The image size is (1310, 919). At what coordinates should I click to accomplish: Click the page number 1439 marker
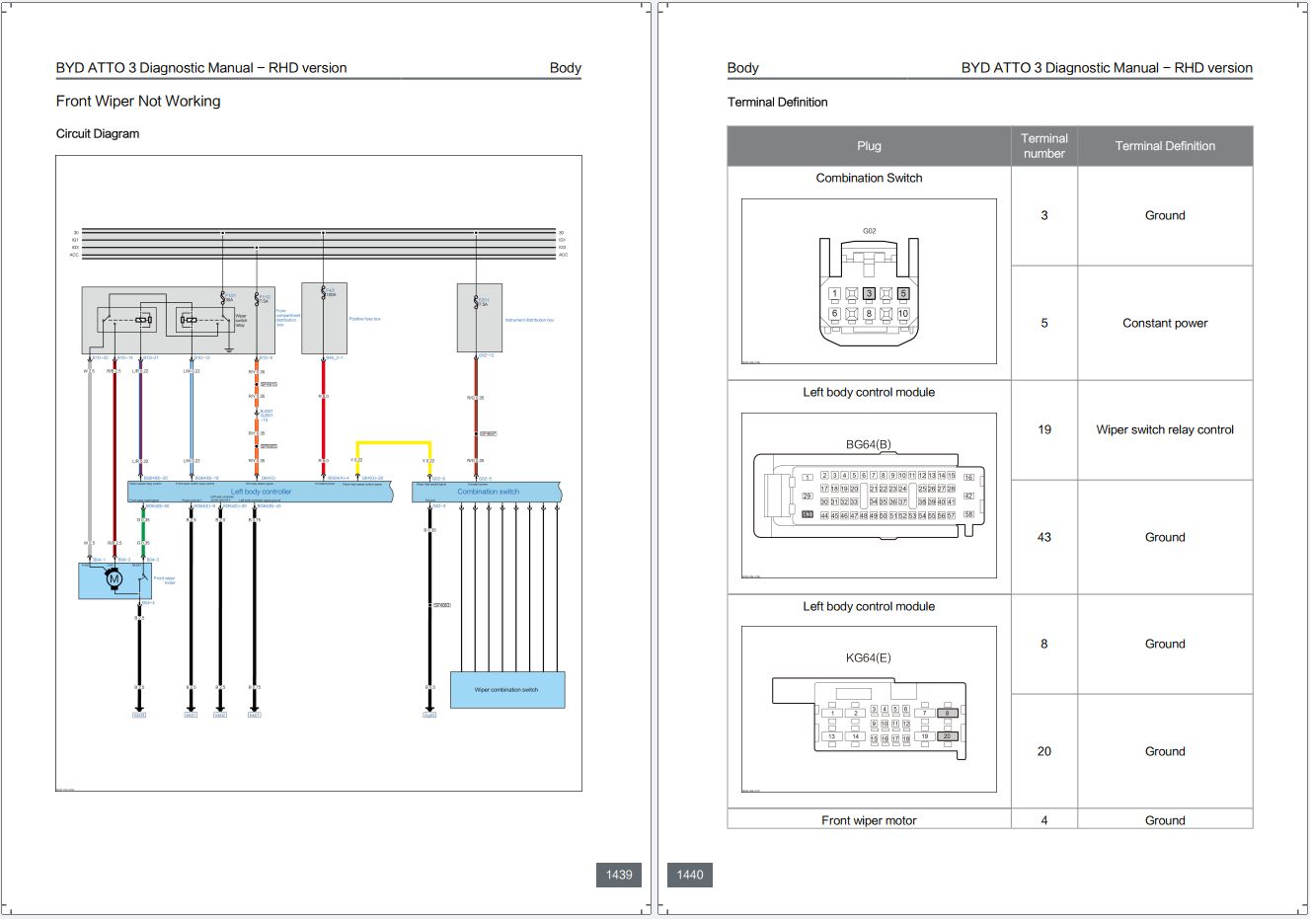620,875
